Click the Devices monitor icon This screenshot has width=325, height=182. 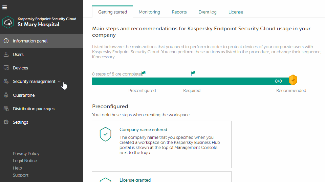6,68
